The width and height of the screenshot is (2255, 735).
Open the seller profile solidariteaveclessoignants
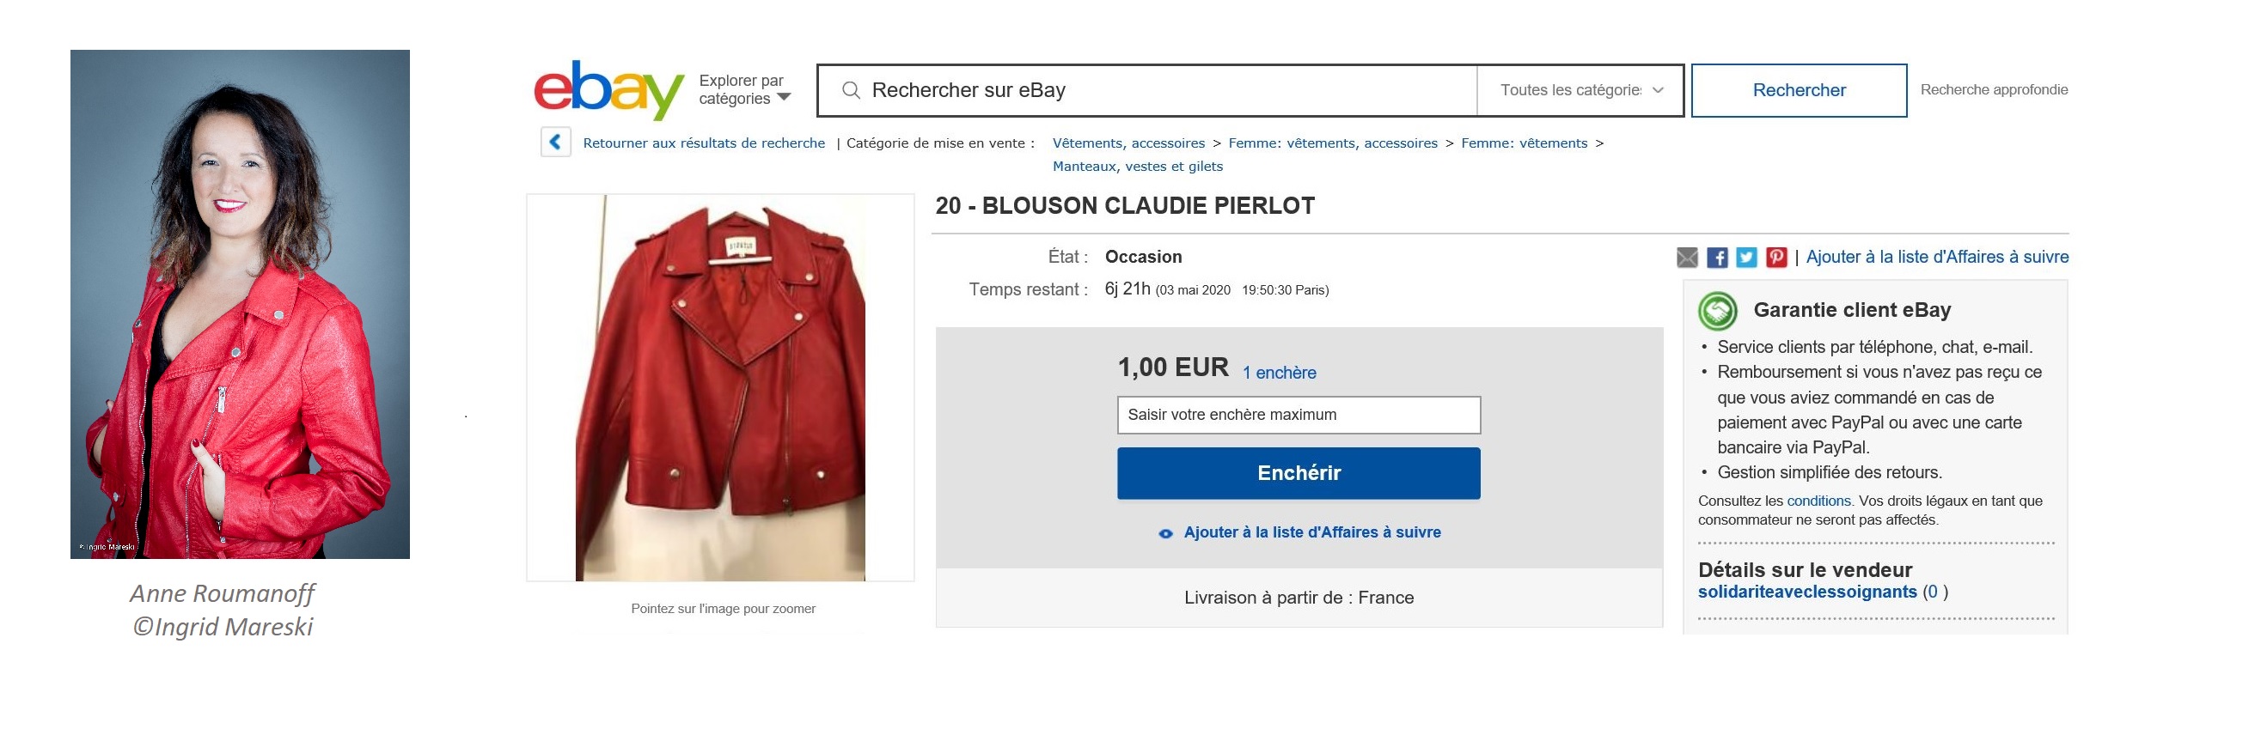click(1806, 592)
